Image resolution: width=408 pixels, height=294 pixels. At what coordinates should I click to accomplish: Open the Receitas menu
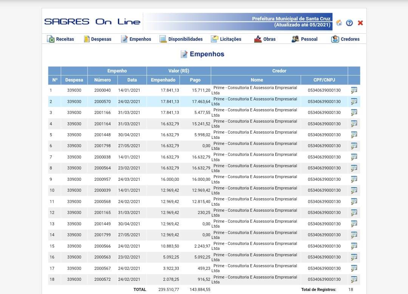tap(60, 39)
